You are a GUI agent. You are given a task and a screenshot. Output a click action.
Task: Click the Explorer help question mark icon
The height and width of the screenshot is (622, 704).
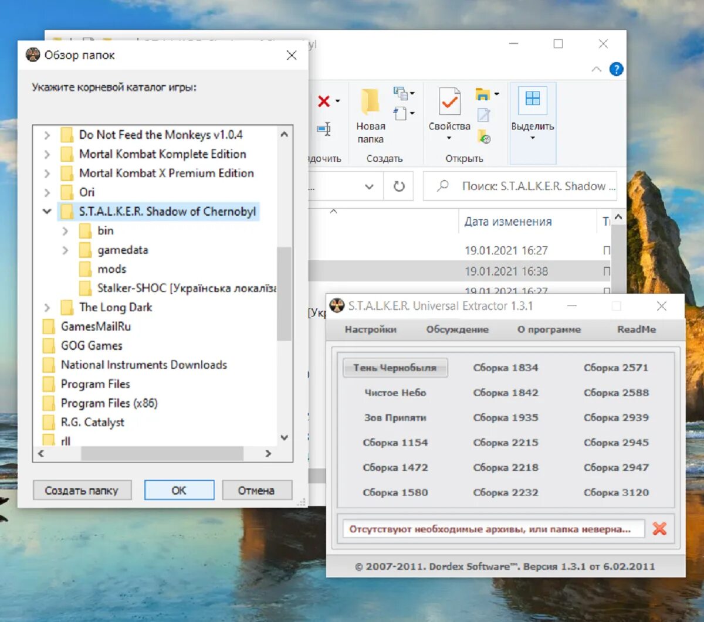pyautogui.click(x=616, y=69)
